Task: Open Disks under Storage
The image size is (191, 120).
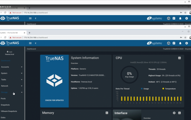Action: pyautogui.click(x=3, y=118)
